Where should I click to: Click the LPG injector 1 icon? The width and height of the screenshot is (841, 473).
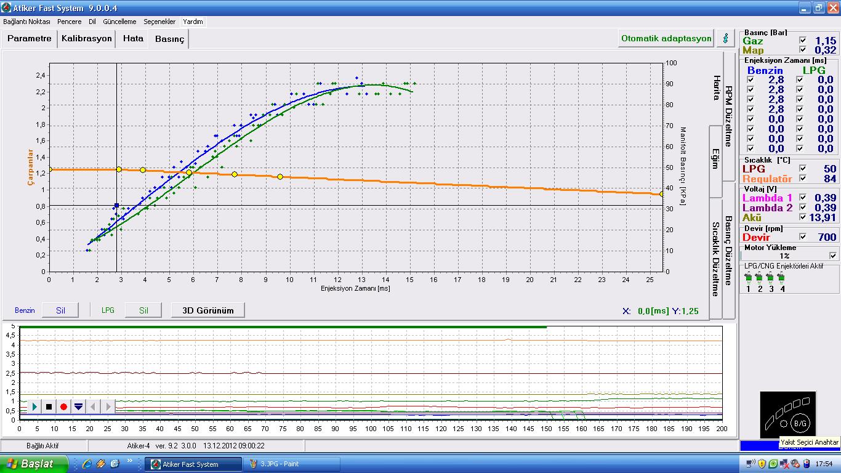tap(748, 278)
